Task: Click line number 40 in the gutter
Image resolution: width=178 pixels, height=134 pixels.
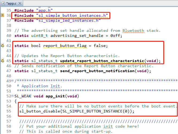Action: click(9, 36)
